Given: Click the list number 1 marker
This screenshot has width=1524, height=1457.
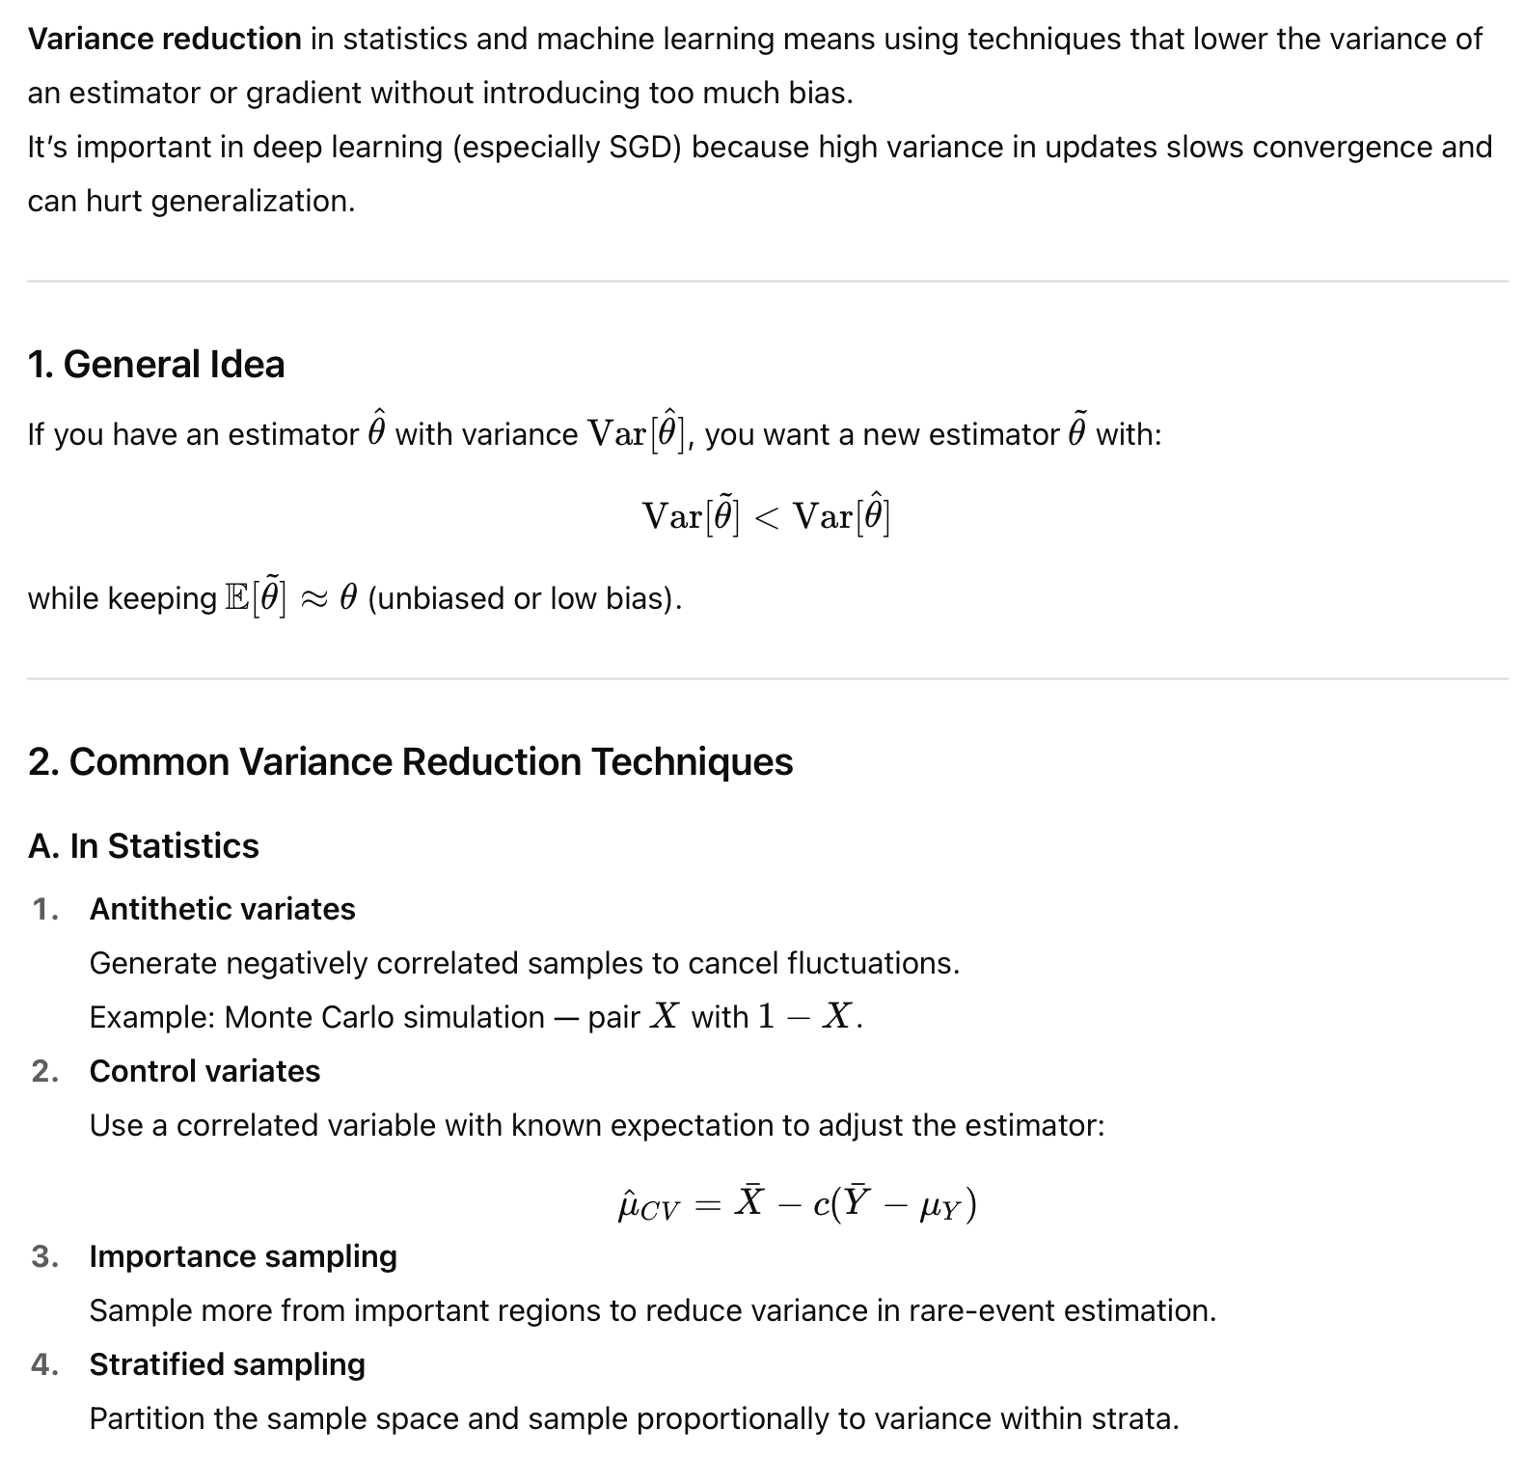Looking at the screenshot, I should click(45, 909).
